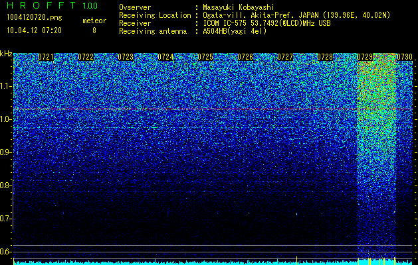Click the 0726 time label
This screenshot has height=265, width=418.
point(245,57)
